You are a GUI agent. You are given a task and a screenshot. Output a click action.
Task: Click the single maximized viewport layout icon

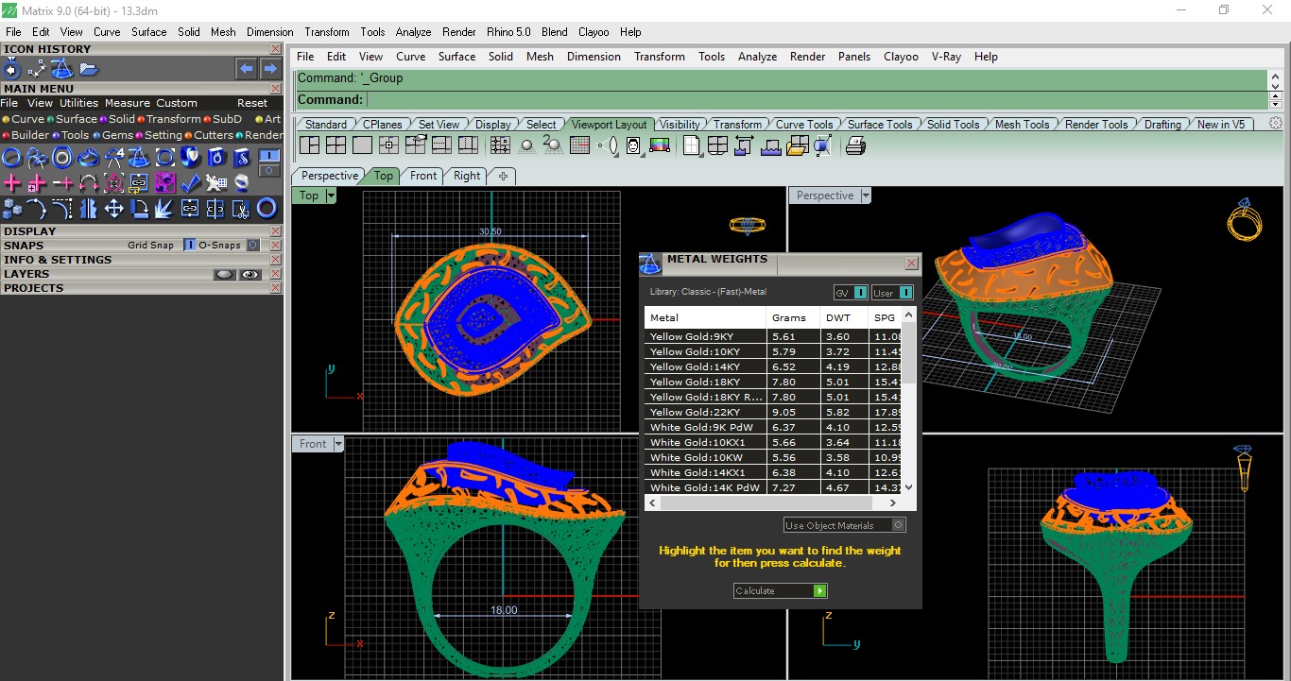tap(362, 145)
